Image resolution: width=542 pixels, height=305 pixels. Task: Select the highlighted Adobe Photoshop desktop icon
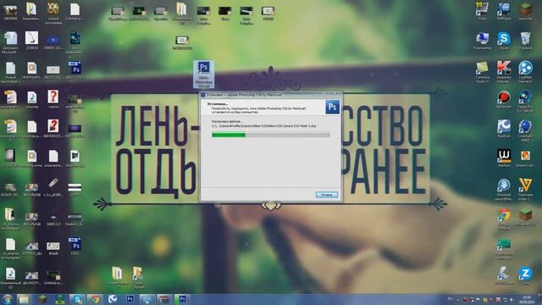pos(203,74)
